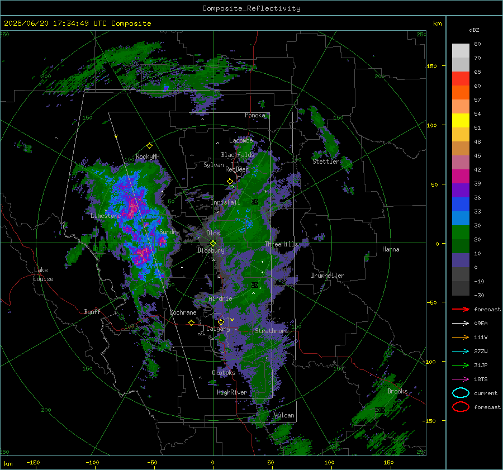The image size is (503, 470).
Task: Click the yellow diamond marker below RedDeer
Action: 230,182
